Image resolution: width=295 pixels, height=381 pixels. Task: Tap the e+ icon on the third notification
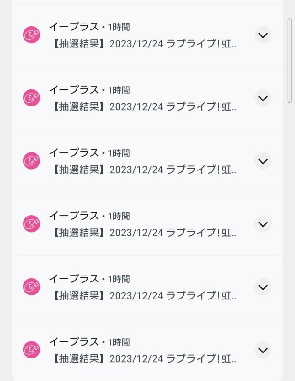pos(31,161)
